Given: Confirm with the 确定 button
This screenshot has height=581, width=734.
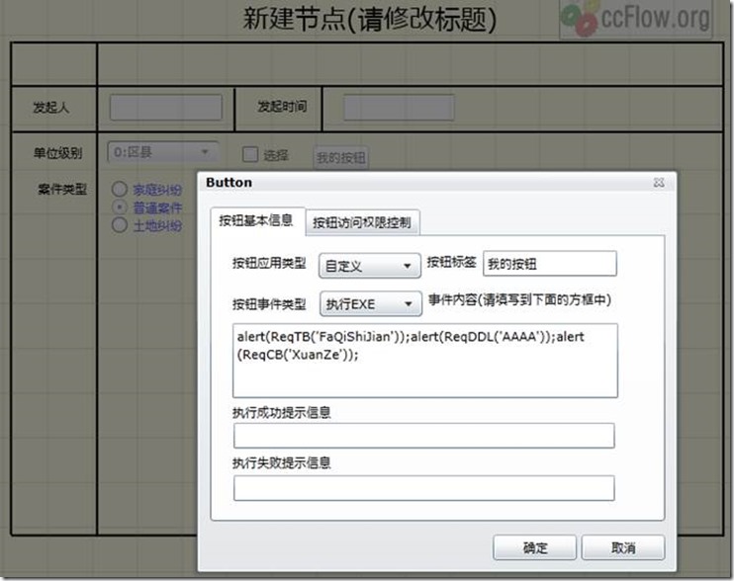Looking at the screenshot, I should tap(534, 547).
